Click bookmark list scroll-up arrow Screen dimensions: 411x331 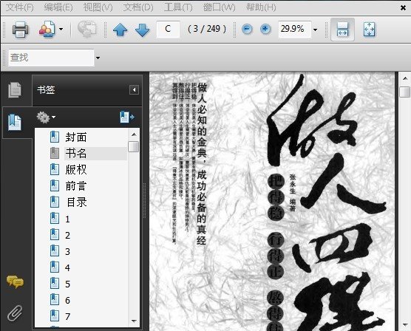[134, 134]
